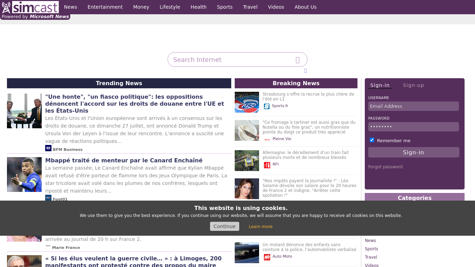Click the Powered by Microsoft News label

tap(35, 17)
